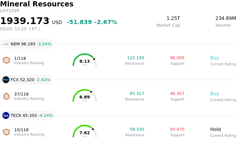Click the NEM resistance value 122.190
The height and width of the screenshot is (143, 236).
click(135, 58)
